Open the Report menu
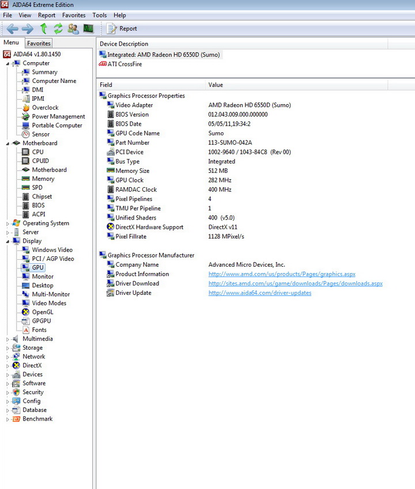This screenshot has width=415, height=489. [x=47, y=15]
